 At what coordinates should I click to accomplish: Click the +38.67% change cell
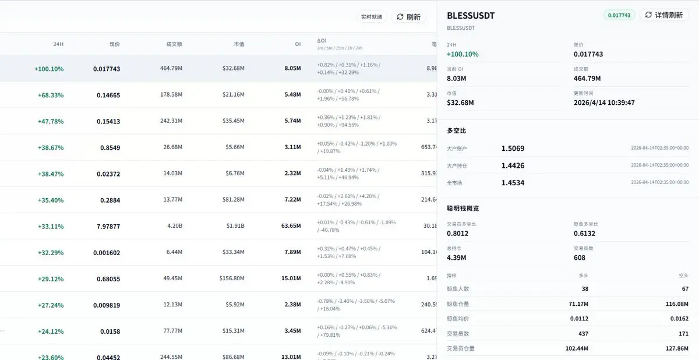[51, 148]
